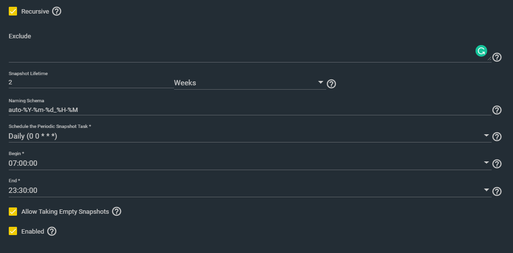Open the Begin time 07:00:00 dropdown
Viewport: 513px width, 253px height.
250,163
